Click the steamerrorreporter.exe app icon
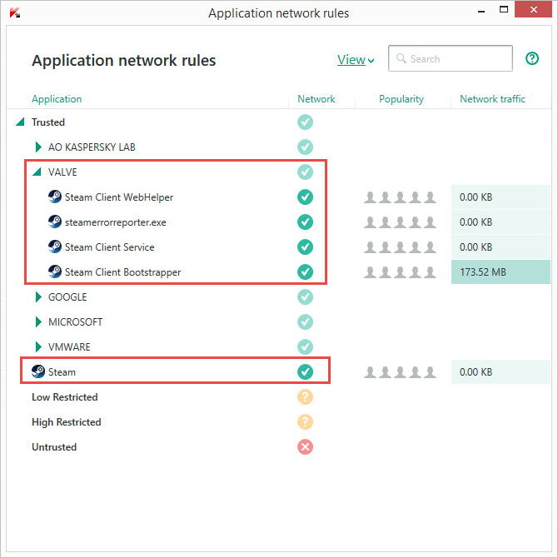Screen dimensions: 558x558 55,222
